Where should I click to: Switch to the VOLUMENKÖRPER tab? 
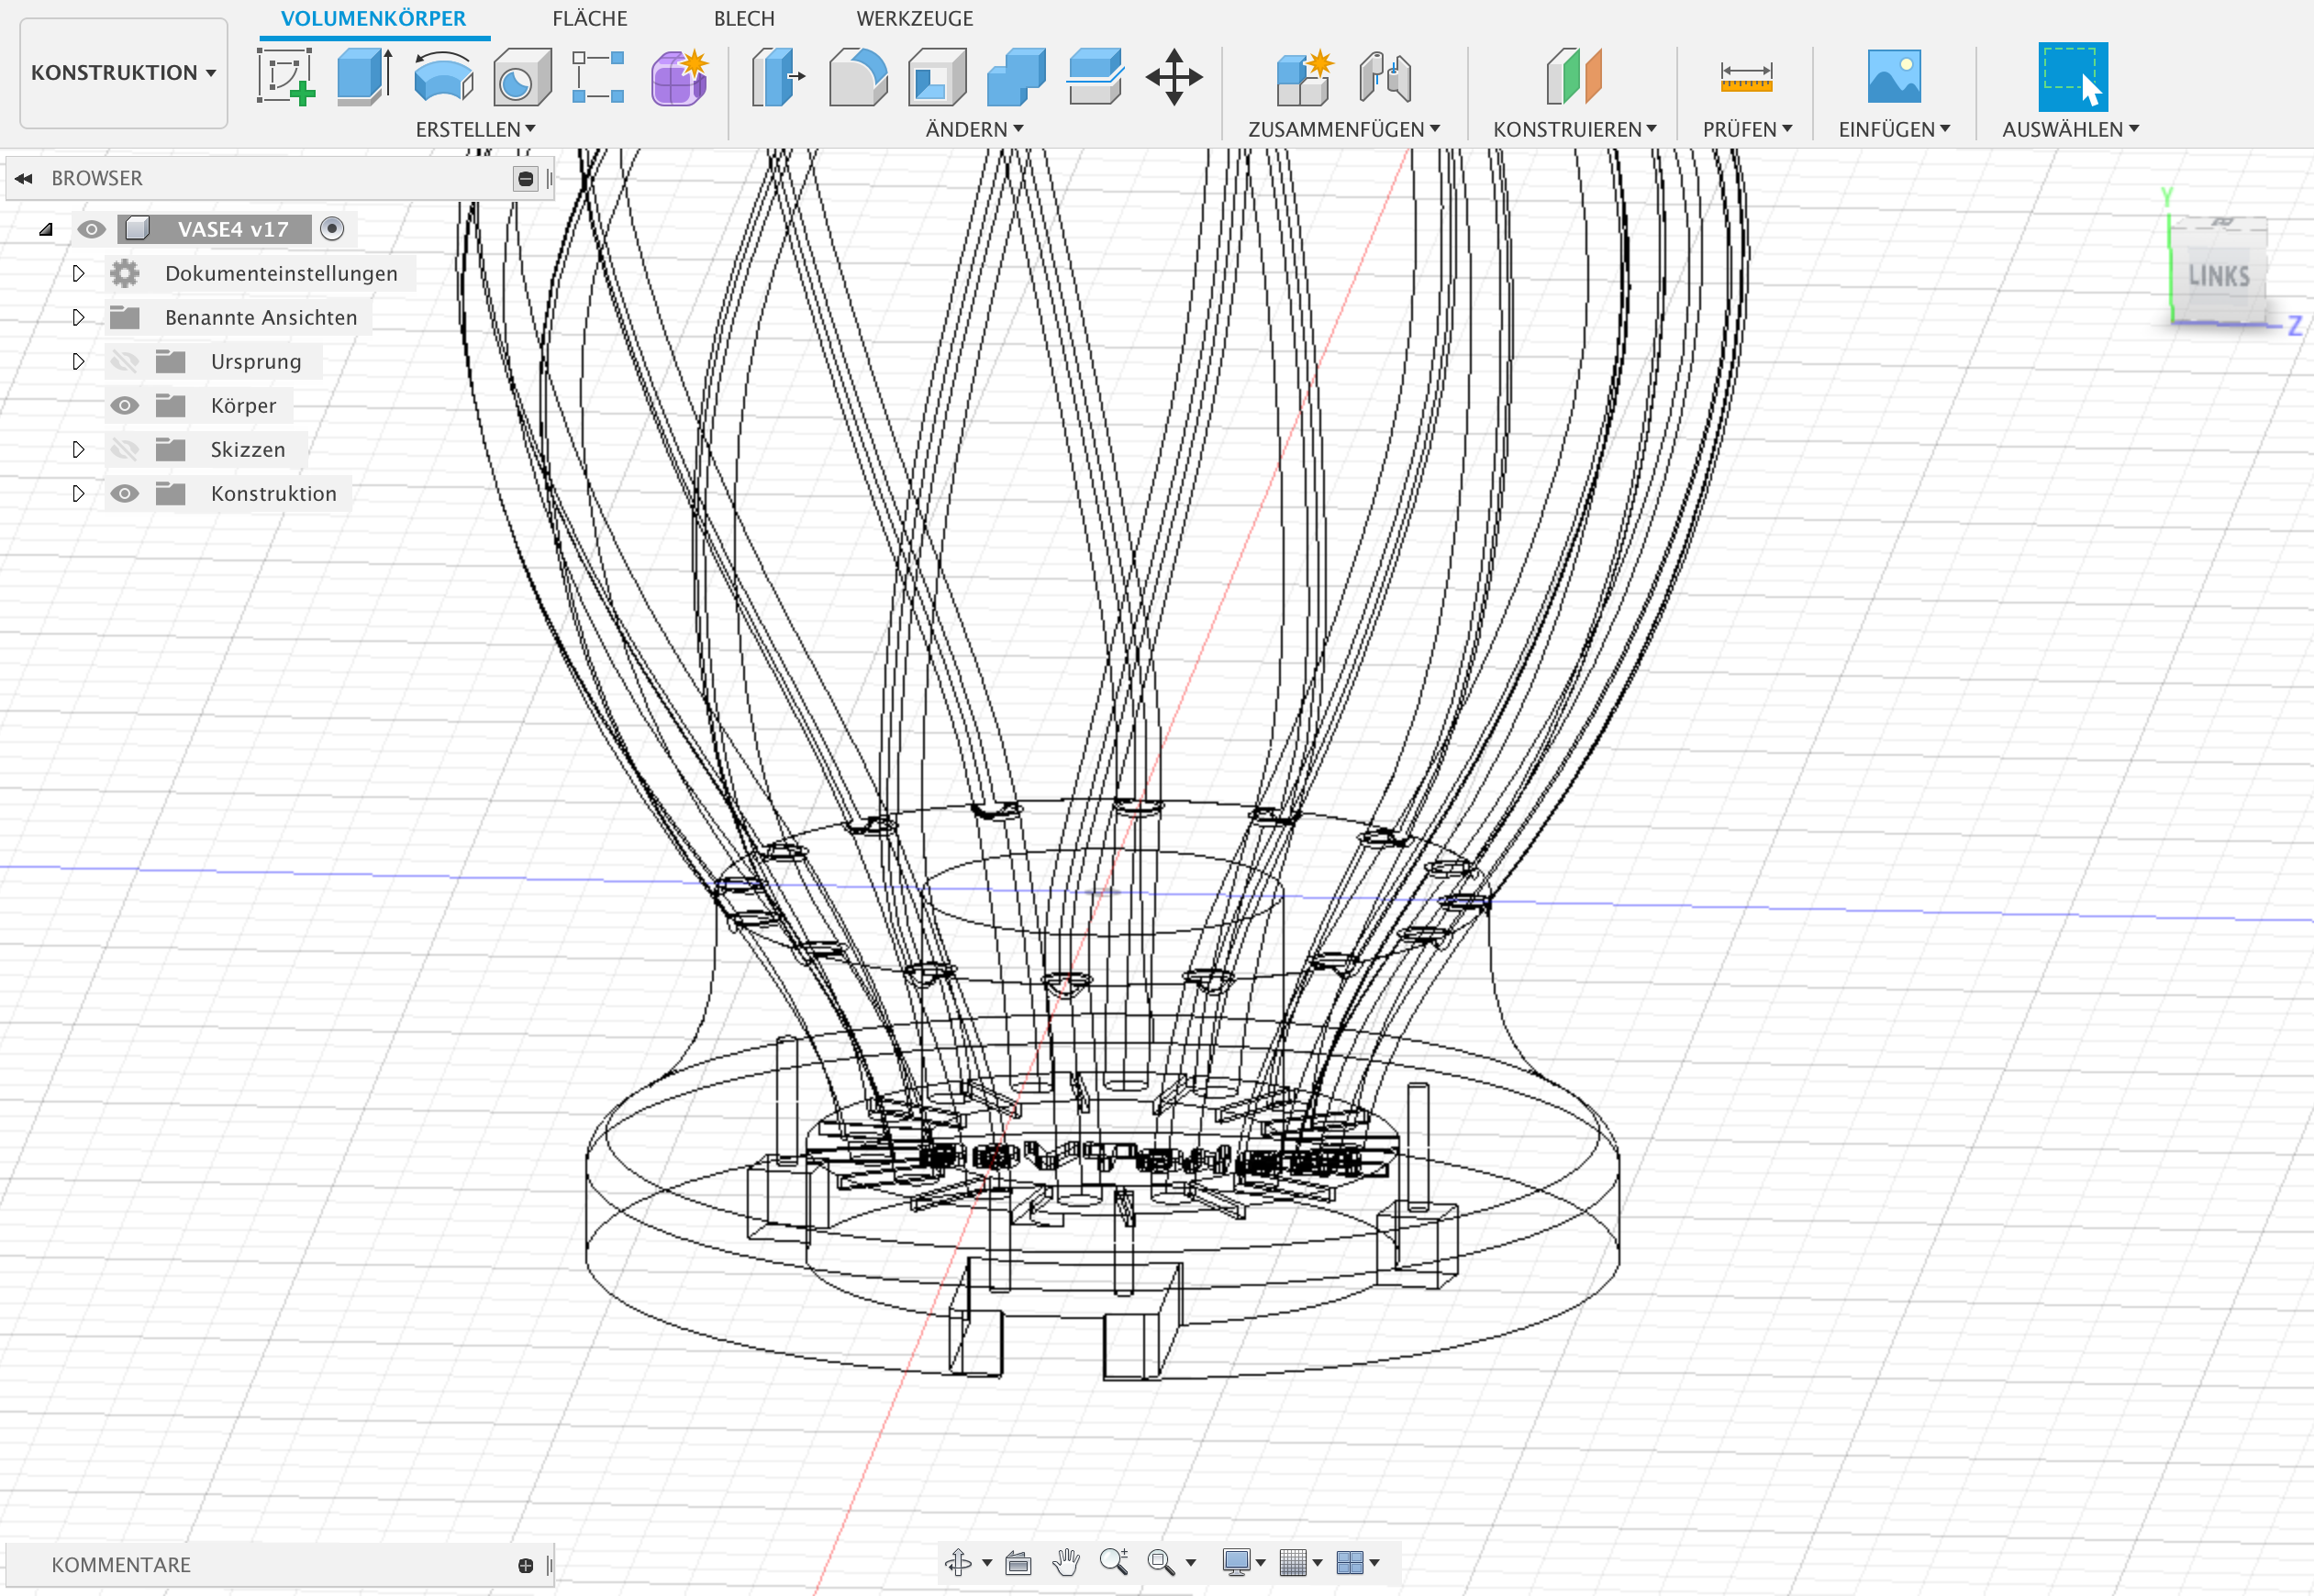[373, 18]
